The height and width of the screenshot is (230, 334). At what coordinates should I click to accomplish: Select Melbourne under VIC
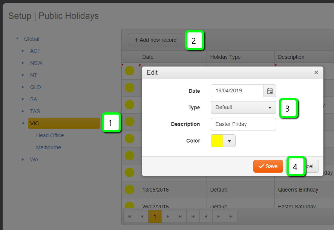click(x=48, y=147)
